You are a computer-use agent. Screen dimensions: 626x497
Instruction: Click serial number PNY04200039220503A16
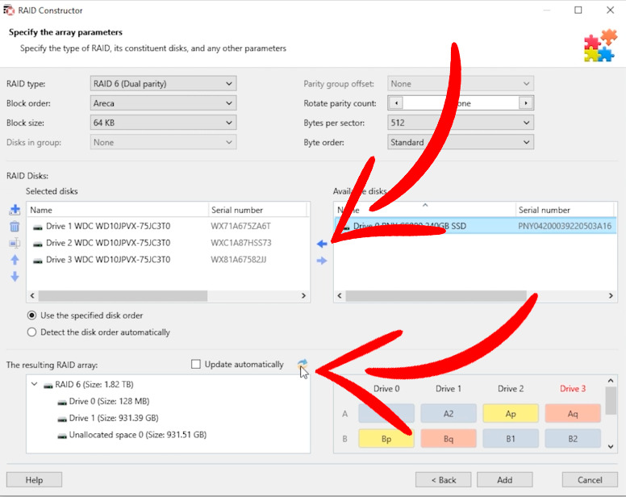[x=565, y=227]
